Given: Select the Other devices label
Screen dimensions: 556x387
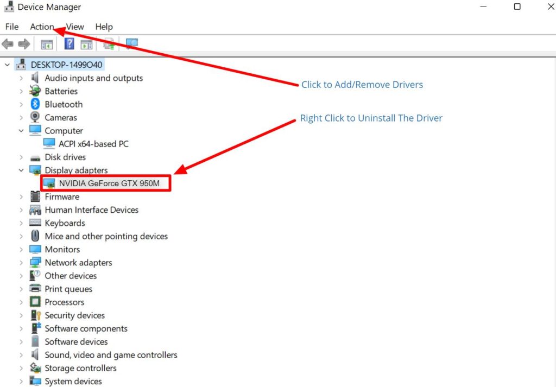Looking at the screenshot, I should (x=71, y=276).
